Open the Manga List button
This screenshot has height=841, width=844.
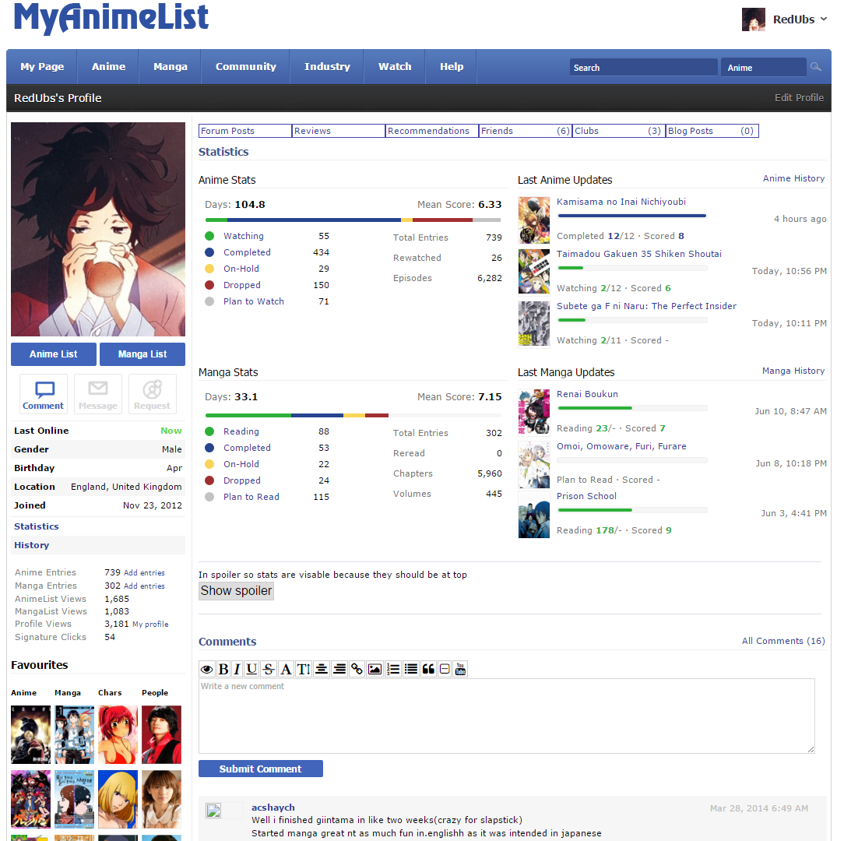click(x=142, y=354)
